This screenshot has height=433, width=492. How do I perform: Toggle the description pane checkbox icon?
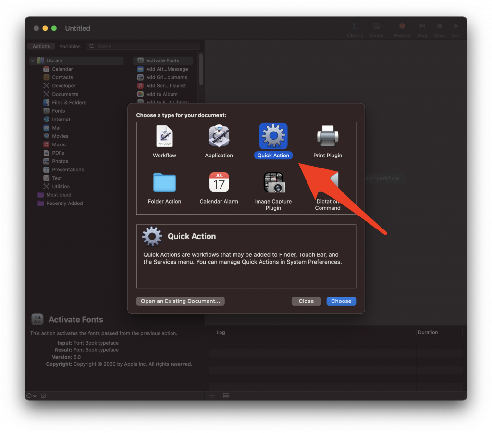(44, 396)
